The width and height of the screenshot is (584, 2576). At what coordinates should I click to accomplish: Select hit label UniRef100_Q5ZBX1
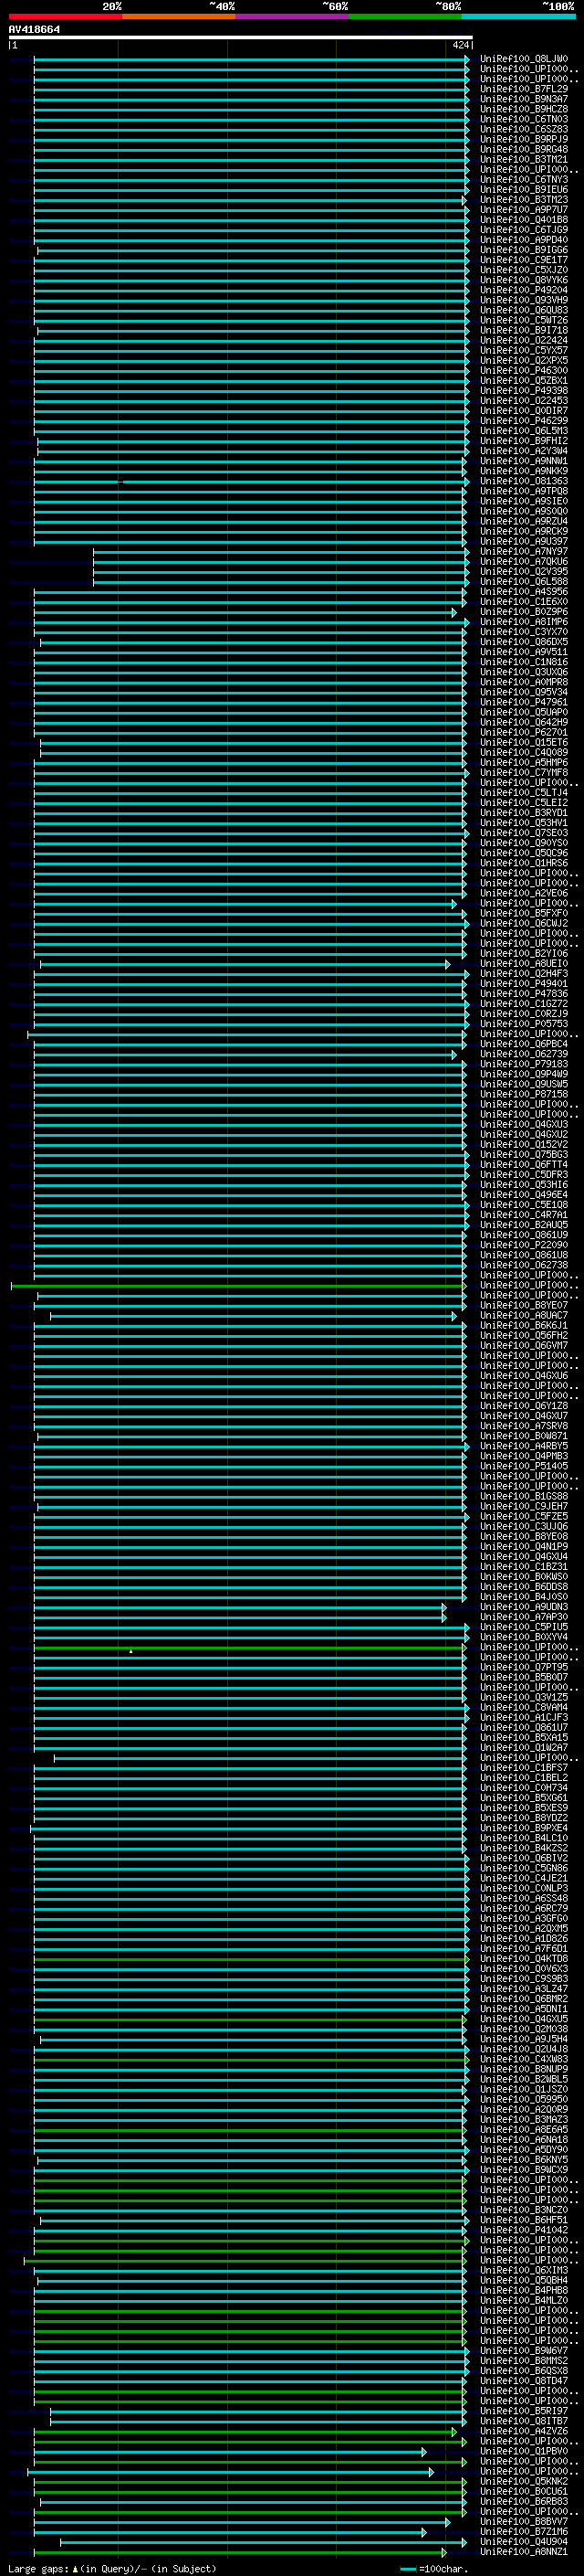[524, 381]
